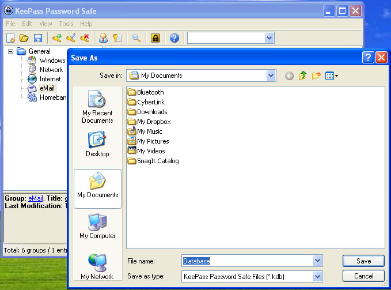Click the Save button

coord(363,261)
